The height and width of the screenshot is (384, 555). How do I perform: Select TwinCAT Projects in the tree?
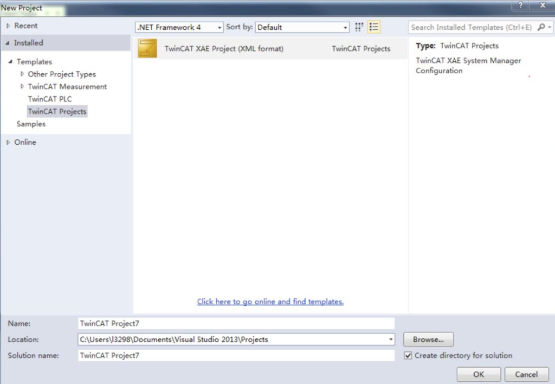57,112
